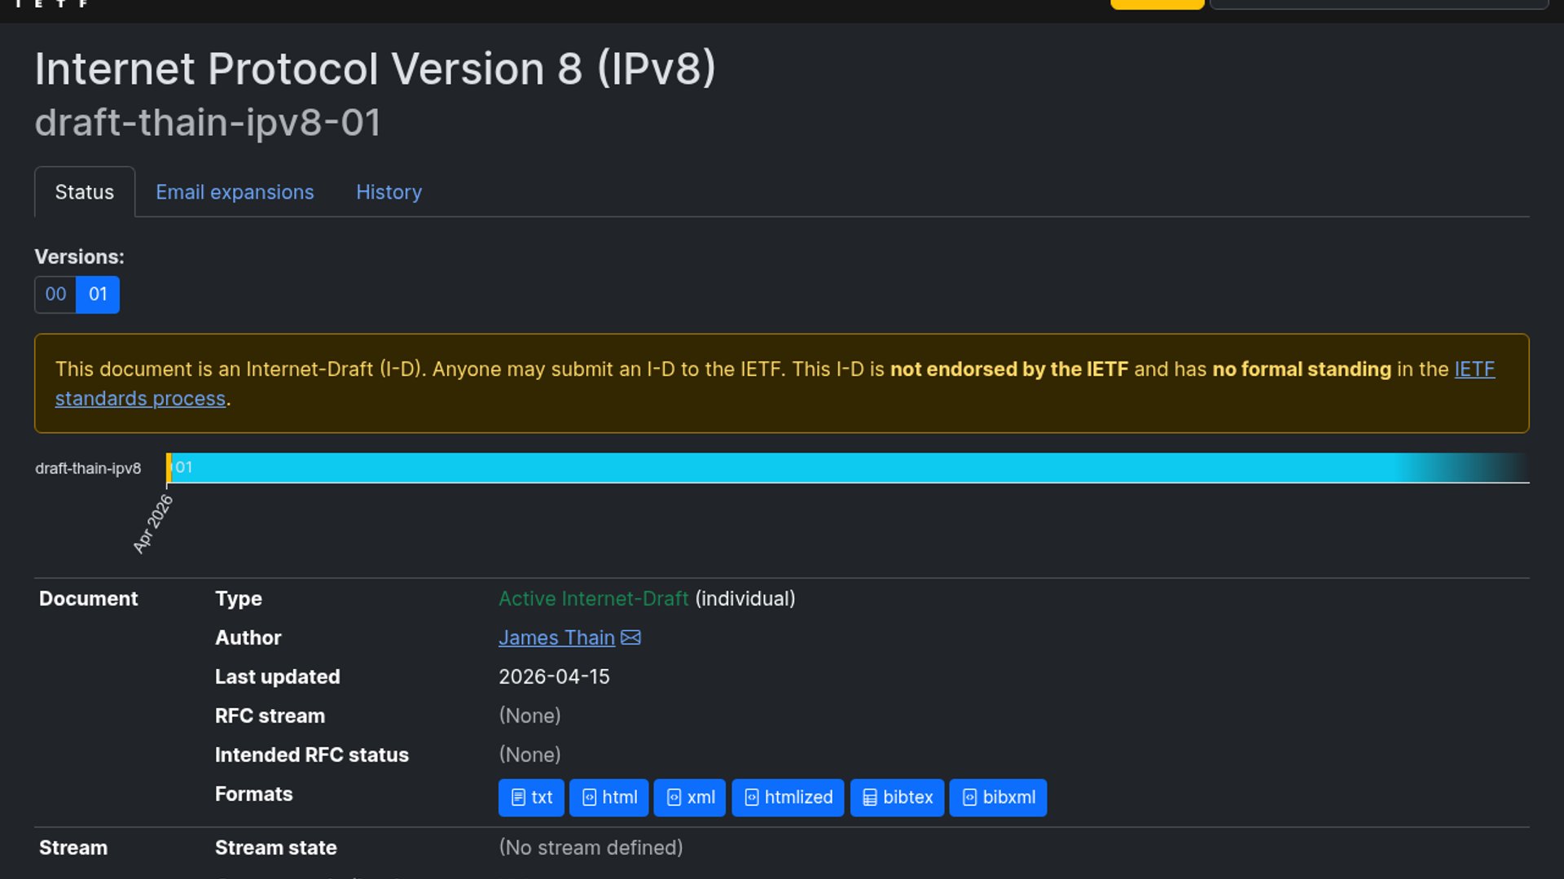Select version 01

[98, 295]
